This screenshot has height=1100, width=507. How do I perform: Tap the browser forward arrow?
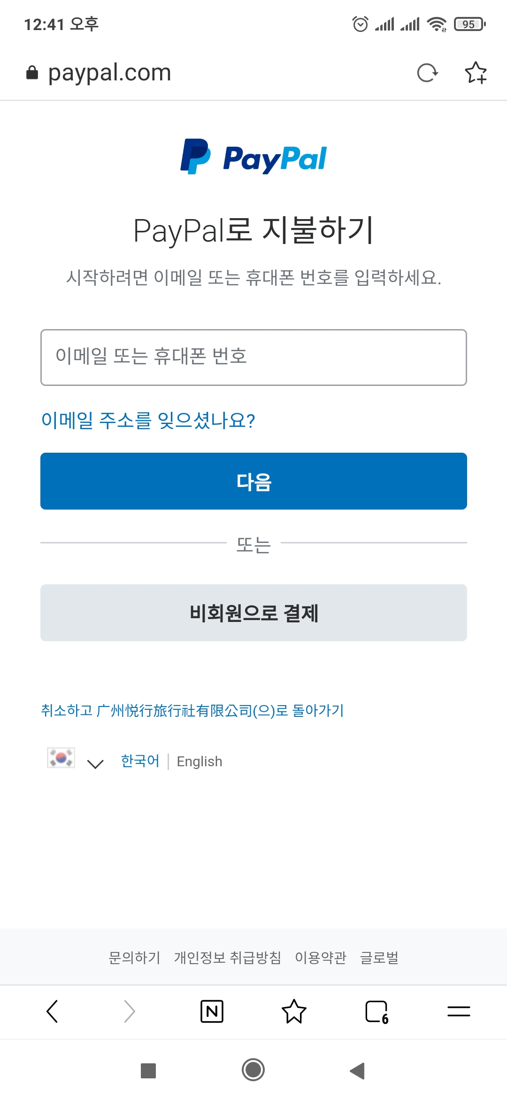(x=130, y=1011)
